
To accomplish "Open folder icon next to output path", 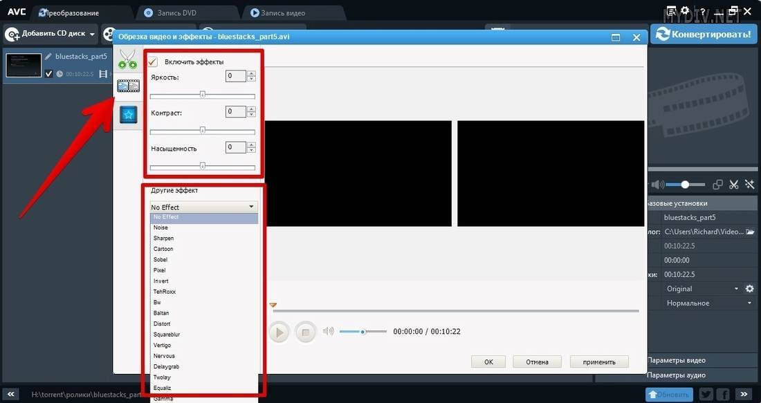I will coord(750,232).
